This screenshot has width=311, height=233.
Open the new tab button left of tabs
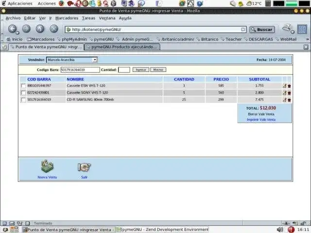click(4, 47)
